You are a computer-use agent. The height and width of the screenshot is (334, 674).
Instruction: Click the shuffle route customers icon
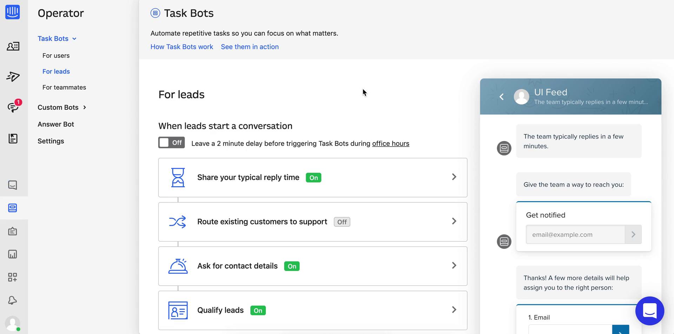click(x=178, y=222)
